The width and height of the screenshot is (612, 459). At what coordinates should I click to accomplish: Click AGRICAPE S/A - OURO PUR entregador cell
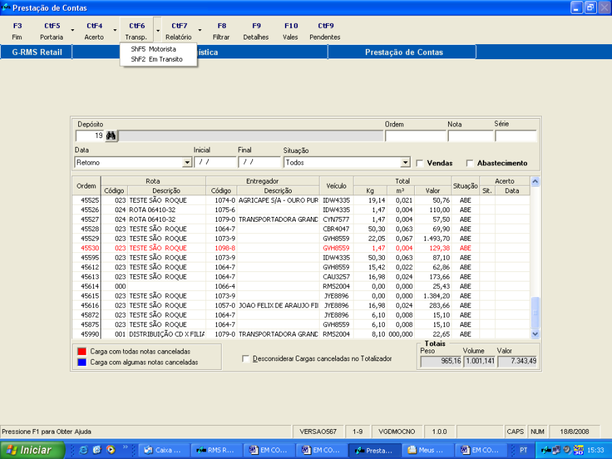point(278,200)
